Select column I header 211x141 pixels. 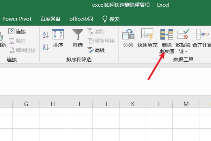coord(79,104)
